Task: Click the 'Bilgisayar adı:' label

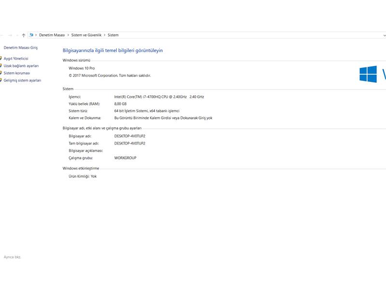Action: tap(80, 136)
